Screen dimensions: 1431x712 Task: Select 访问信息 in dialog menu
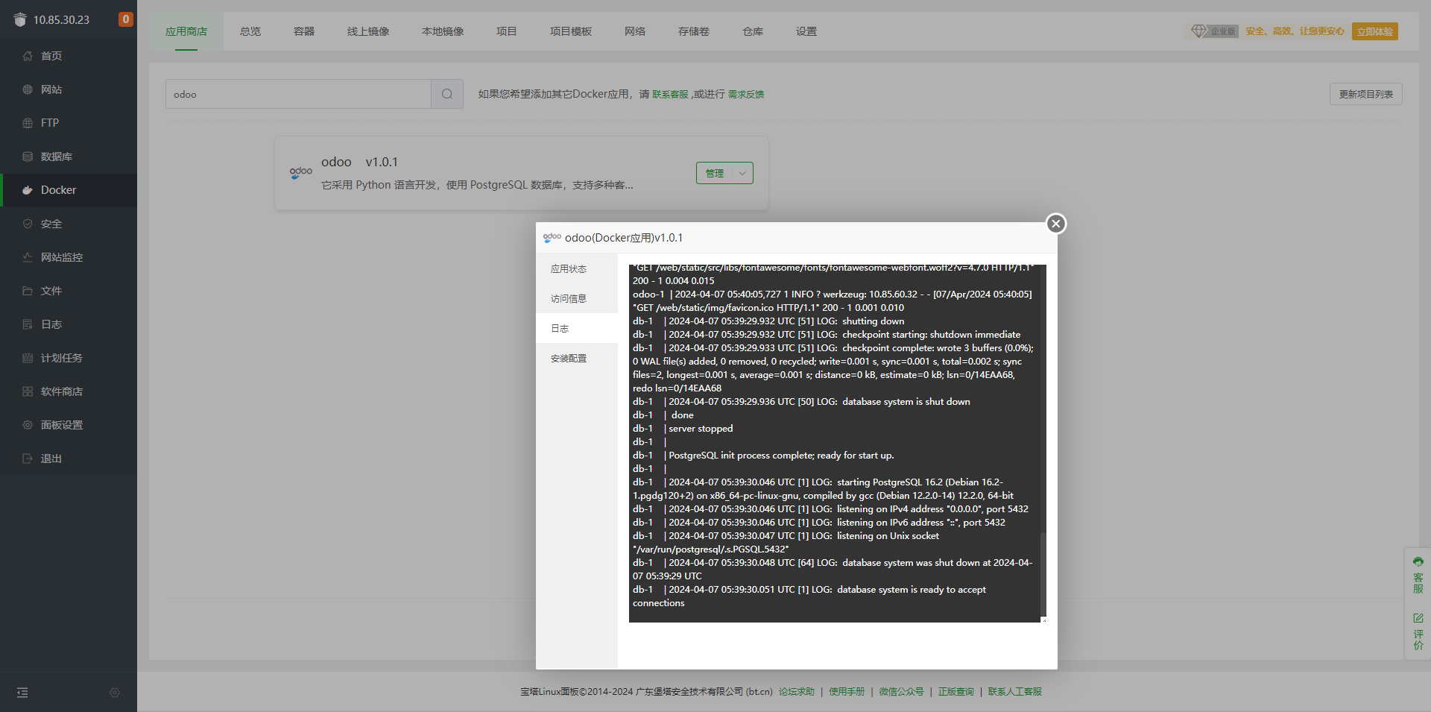[577, 299]
